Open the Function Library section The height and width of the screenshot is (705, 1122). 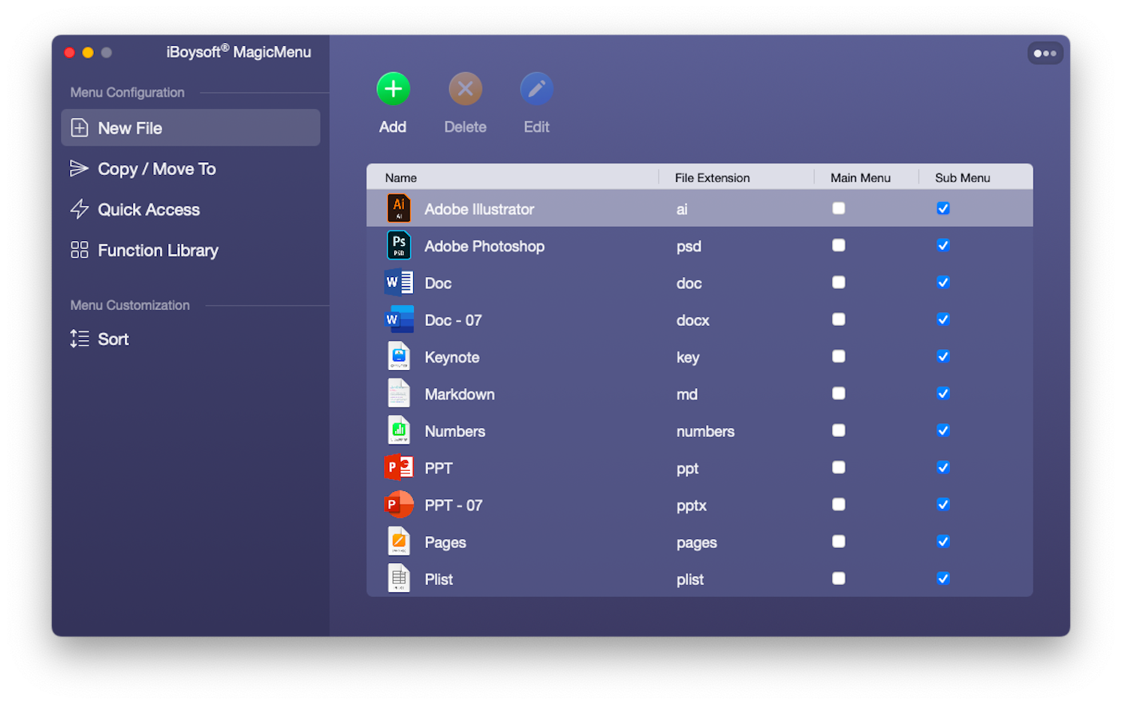click(158, 250)
